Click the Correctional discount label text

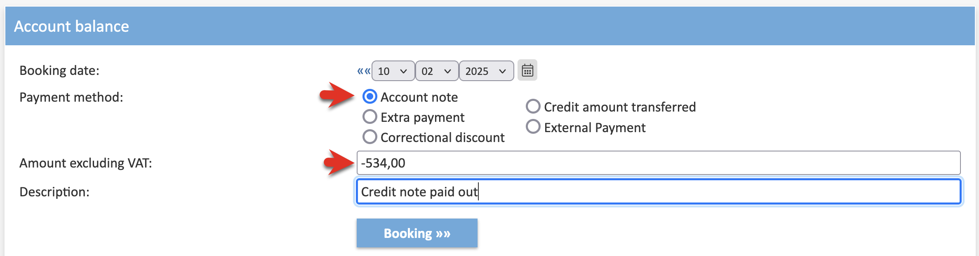point(442,137)
